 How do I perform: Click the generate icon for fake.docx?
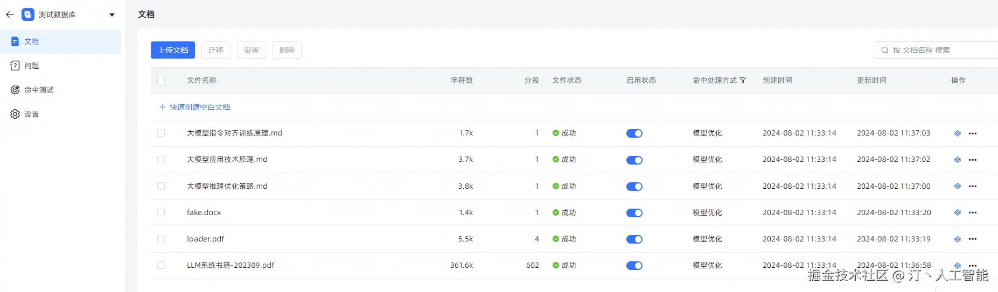(957, 213)
